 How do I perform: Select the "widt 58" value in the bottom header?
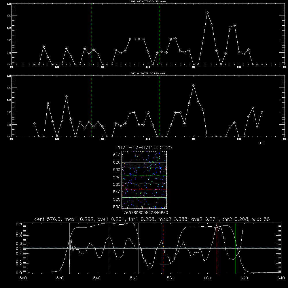click(261, 219)
